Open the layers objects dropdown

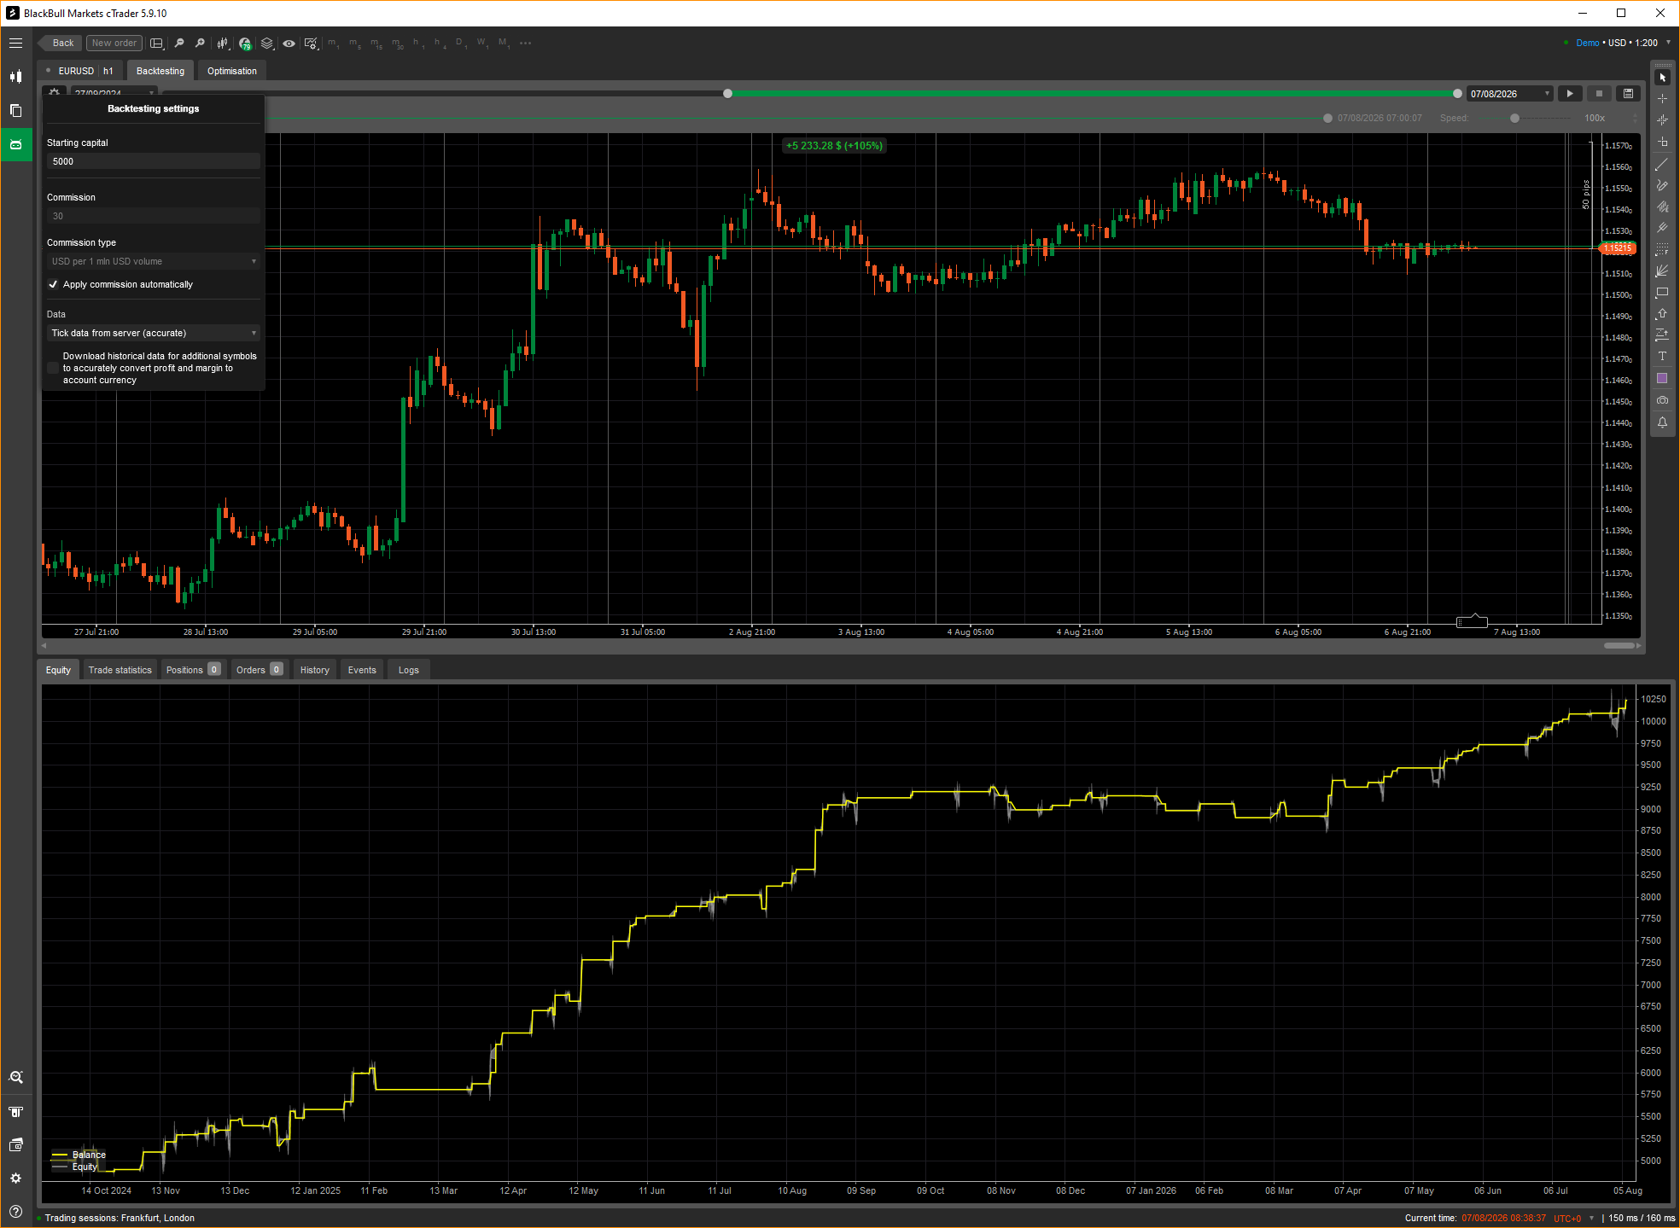pyautogui.click(x=267, y=44)
